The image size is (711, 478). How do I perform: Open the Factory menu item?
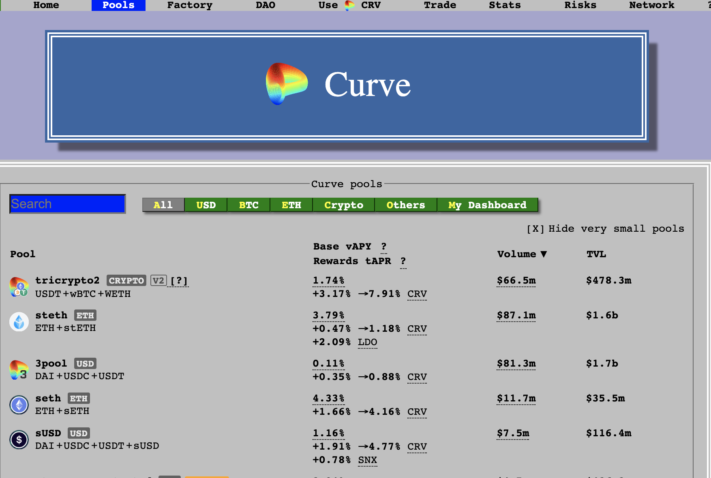click(190, 5)
